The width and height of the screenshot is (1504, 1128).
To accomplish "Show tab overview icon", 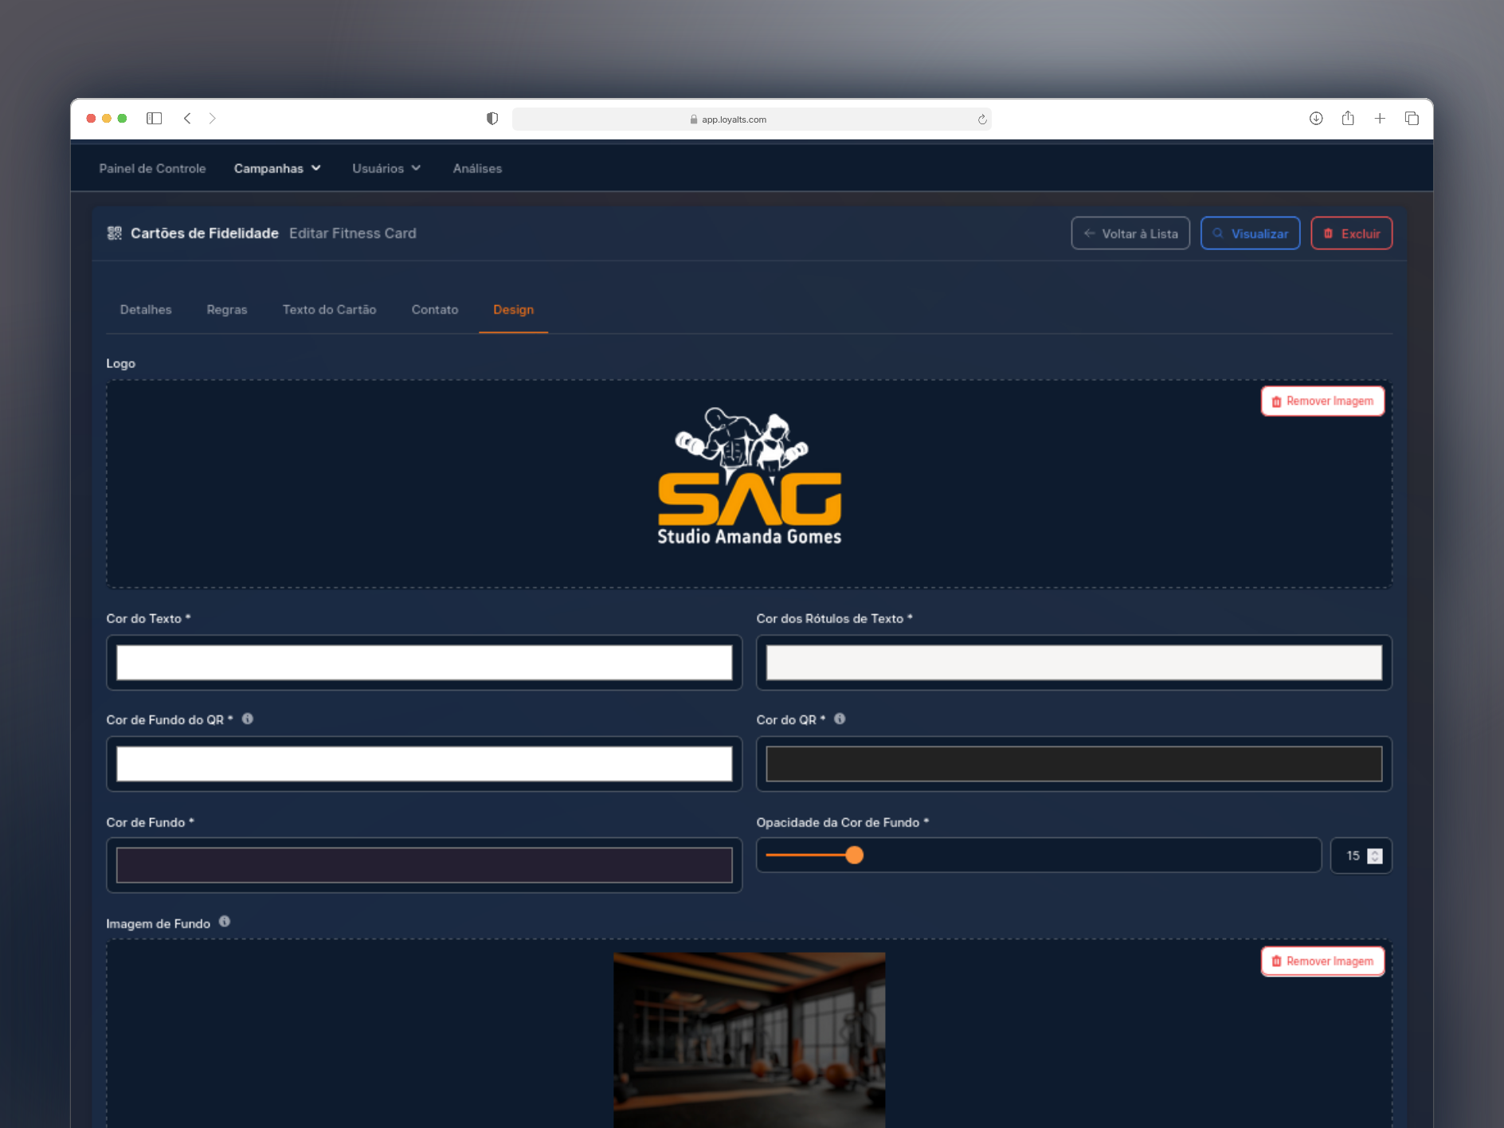I will tap(1412, 119).
